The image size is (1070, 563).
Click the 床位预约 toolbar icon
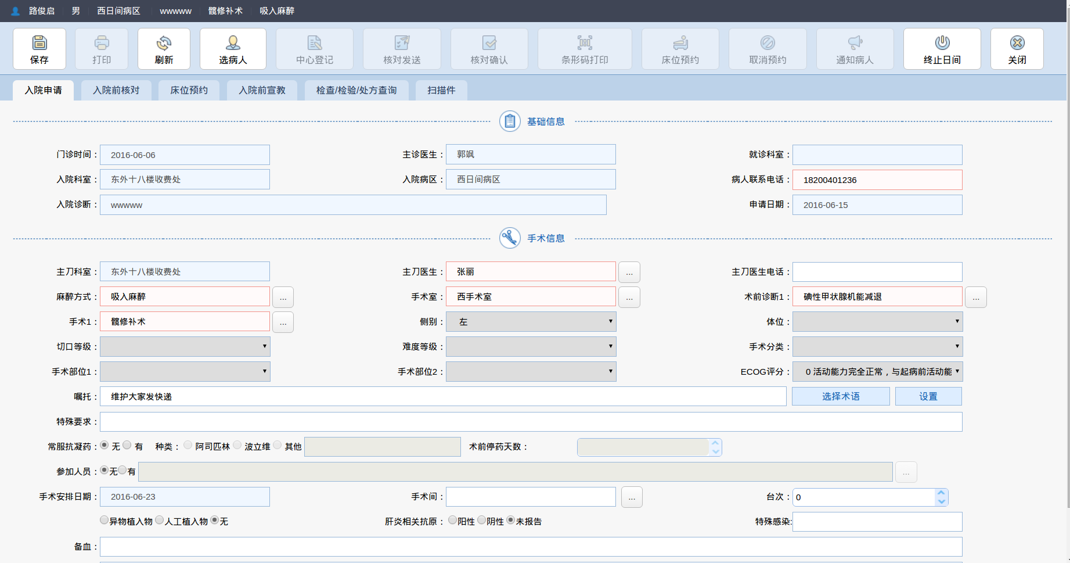click(680, 42)
